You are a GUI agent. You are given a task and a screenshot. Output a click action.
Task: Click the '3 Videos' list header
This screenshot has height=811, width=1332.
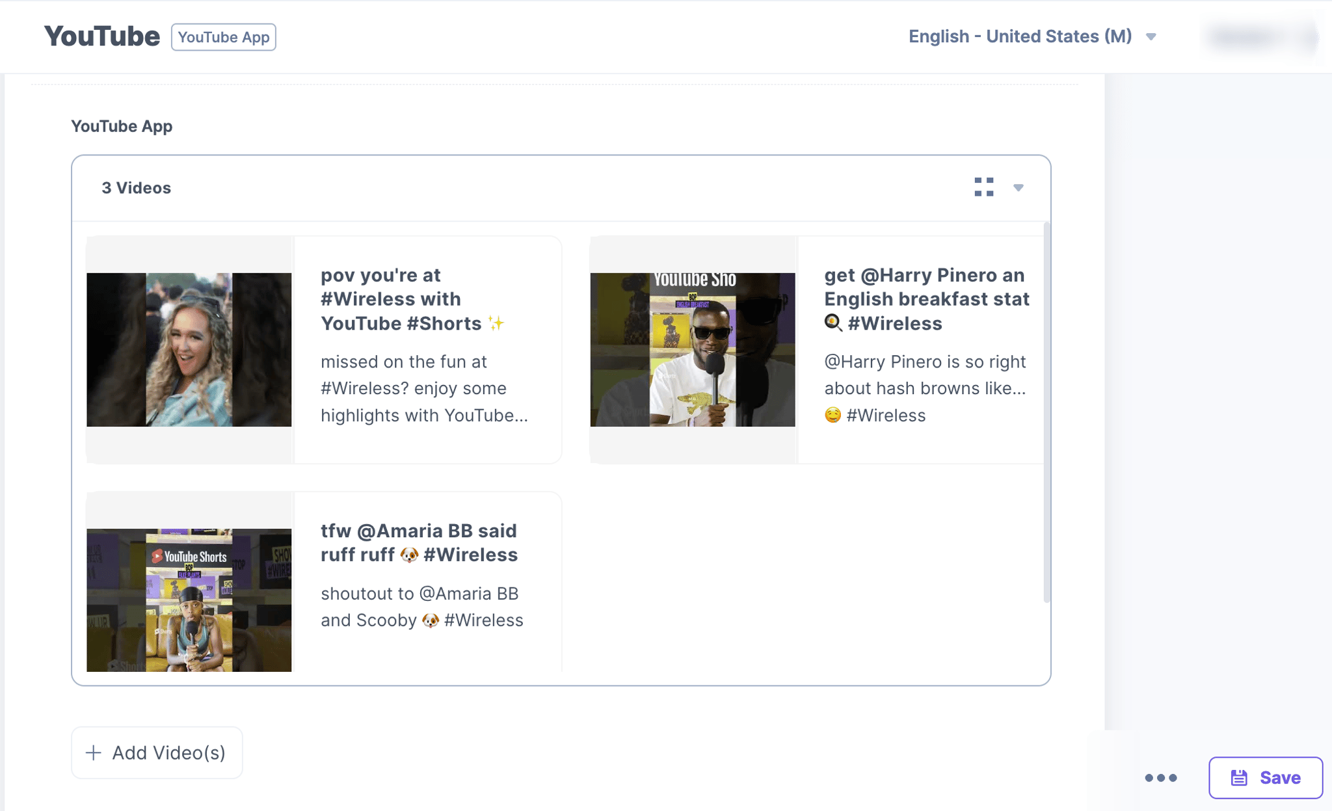pos(137,188)
